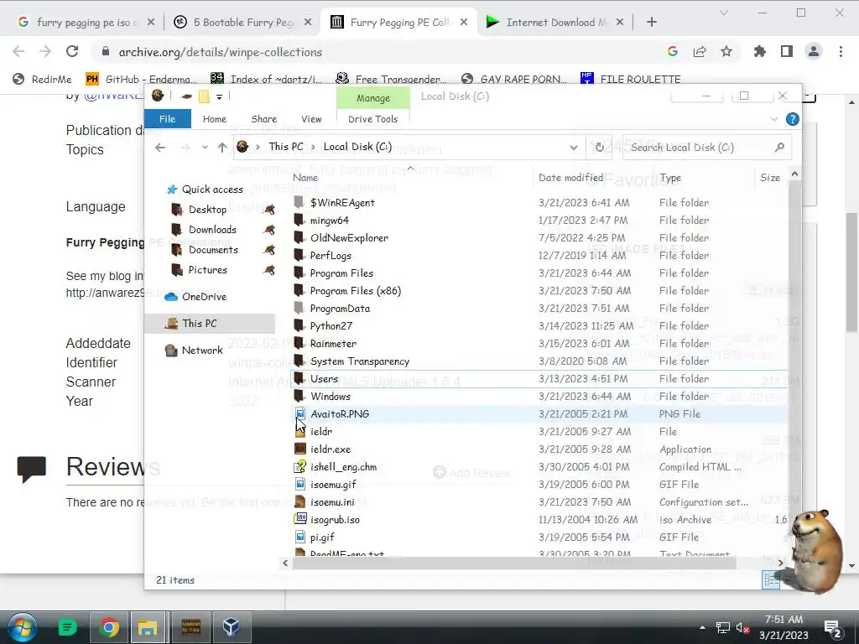Click the Manage contextual tab

pos(373,98)
